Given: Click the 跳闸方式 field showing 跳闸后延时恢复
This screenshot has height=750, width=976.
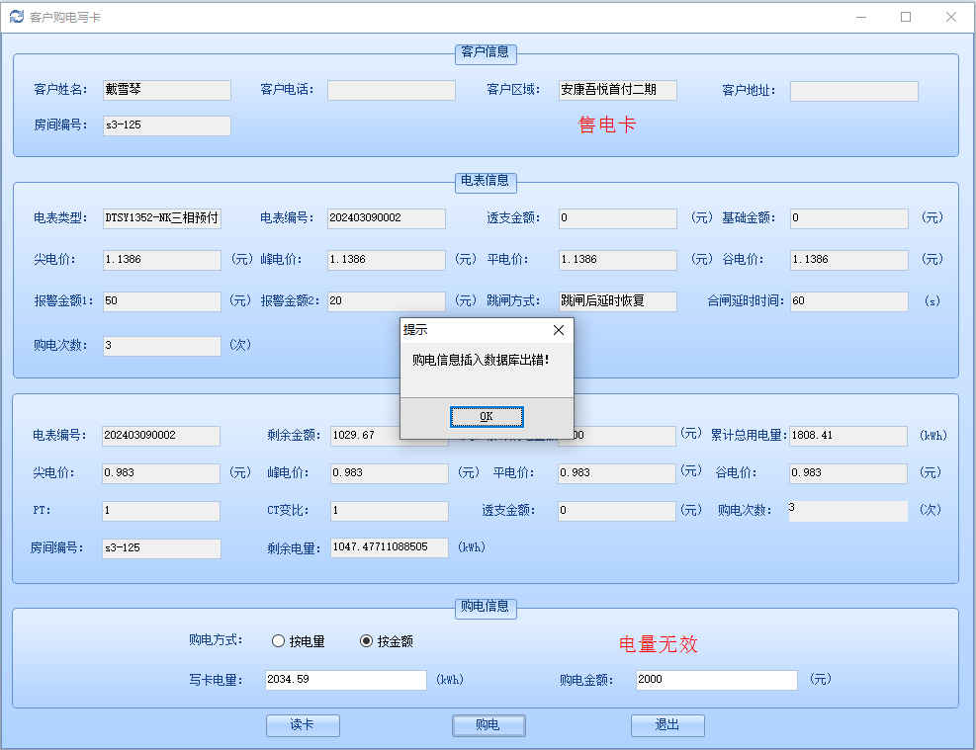Looking at the screenshot, I should [616, 301].
